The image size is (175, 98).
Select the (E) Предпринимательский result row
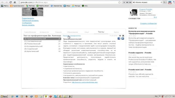point(42,39)
